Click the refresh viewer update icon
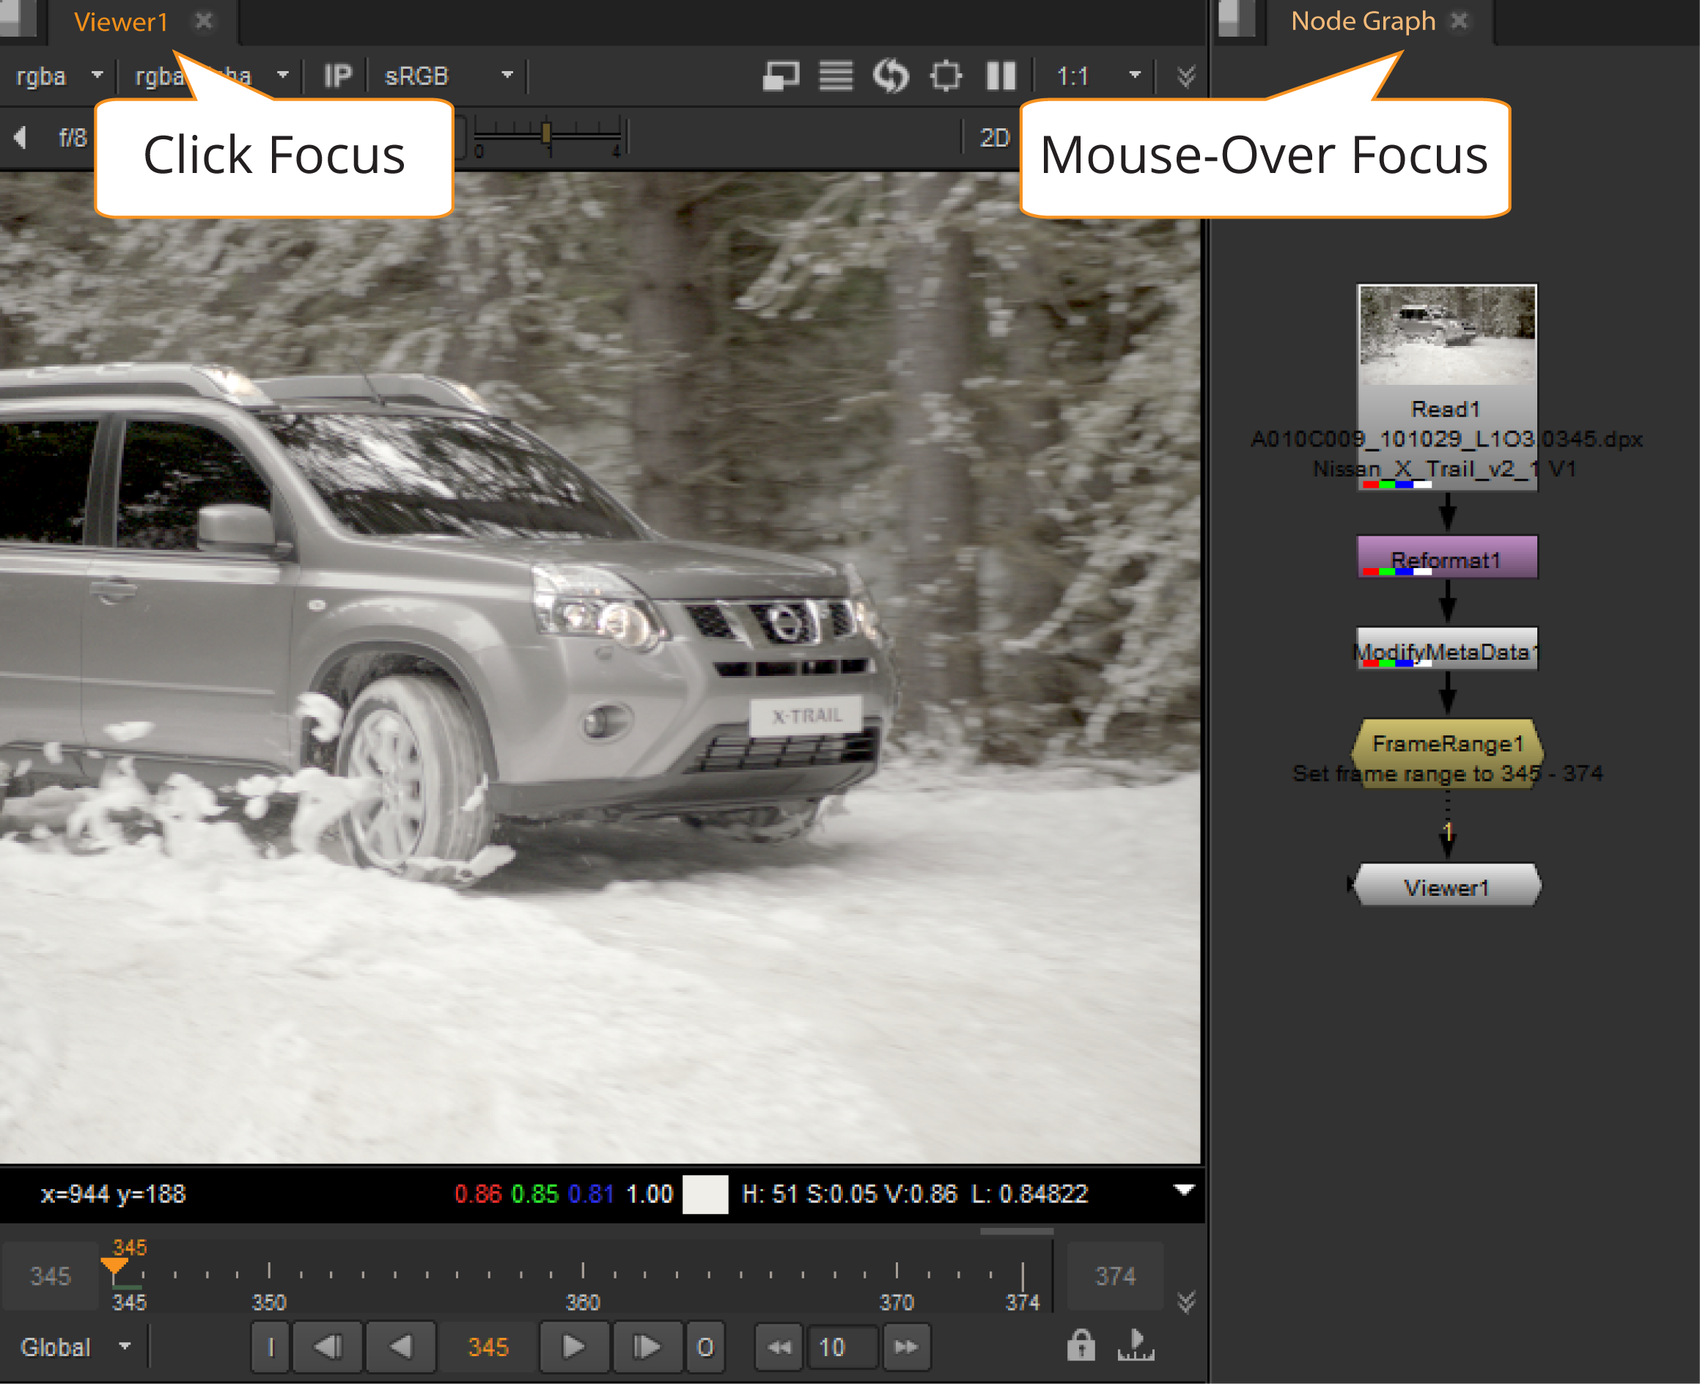The width and height of the screenshot is (1700, 1384). (x=891, y=76)
